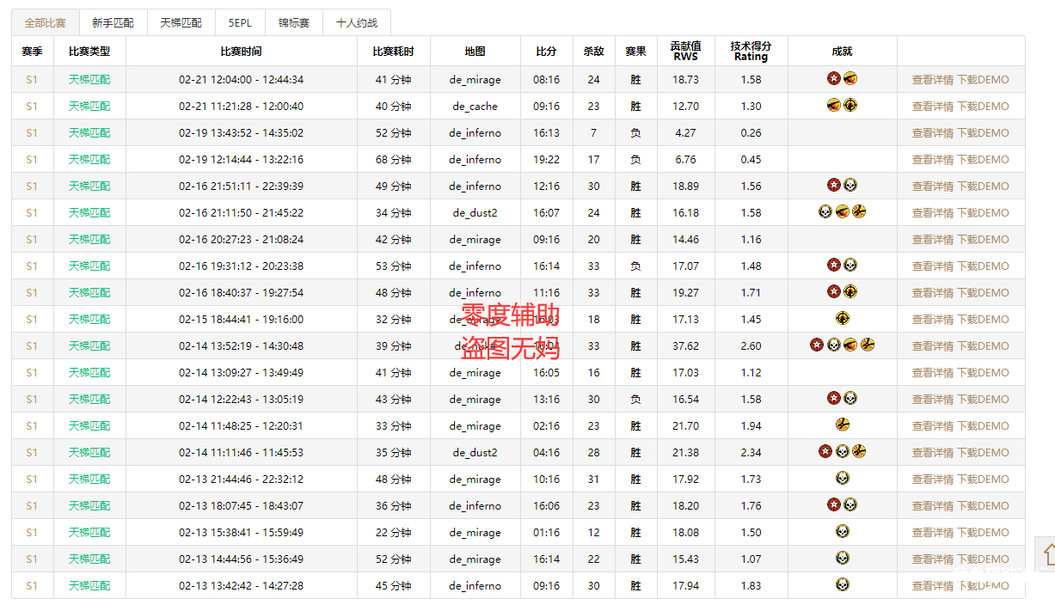Viewport: 1055px width, 605px height.
Task: Click gun badge in 02-21 11:21:28 row
Action: (x=834, y=106)
